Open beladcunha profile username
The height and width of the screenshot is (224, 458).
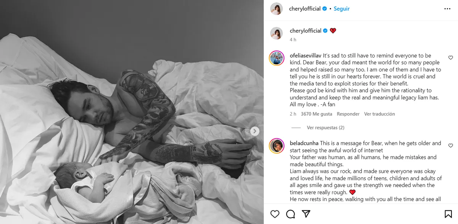(x=304, y=143)
